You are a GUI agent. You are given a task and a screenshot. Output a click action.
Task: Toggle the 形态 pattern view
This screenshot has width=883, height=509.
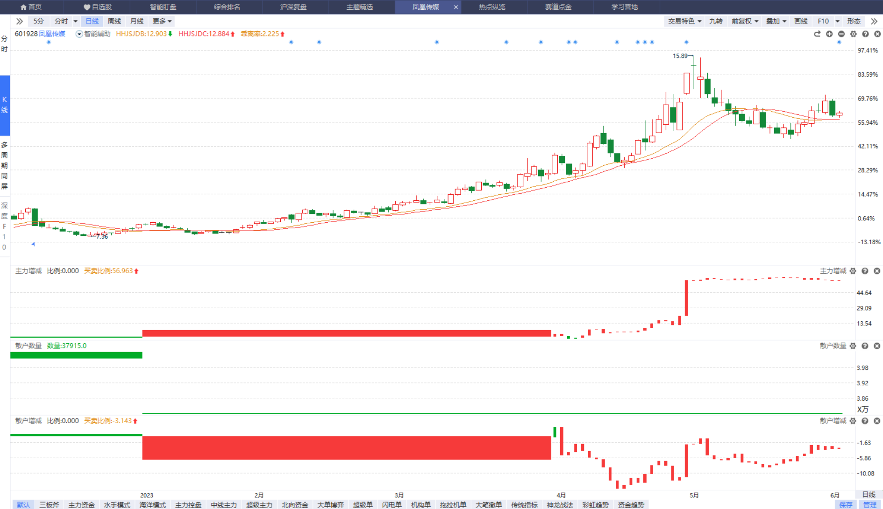854,21
